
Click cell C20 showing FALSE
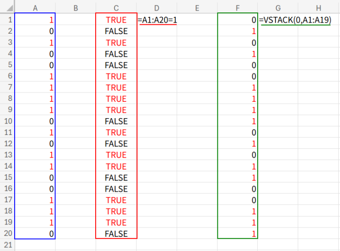click(x=116, y=234)
